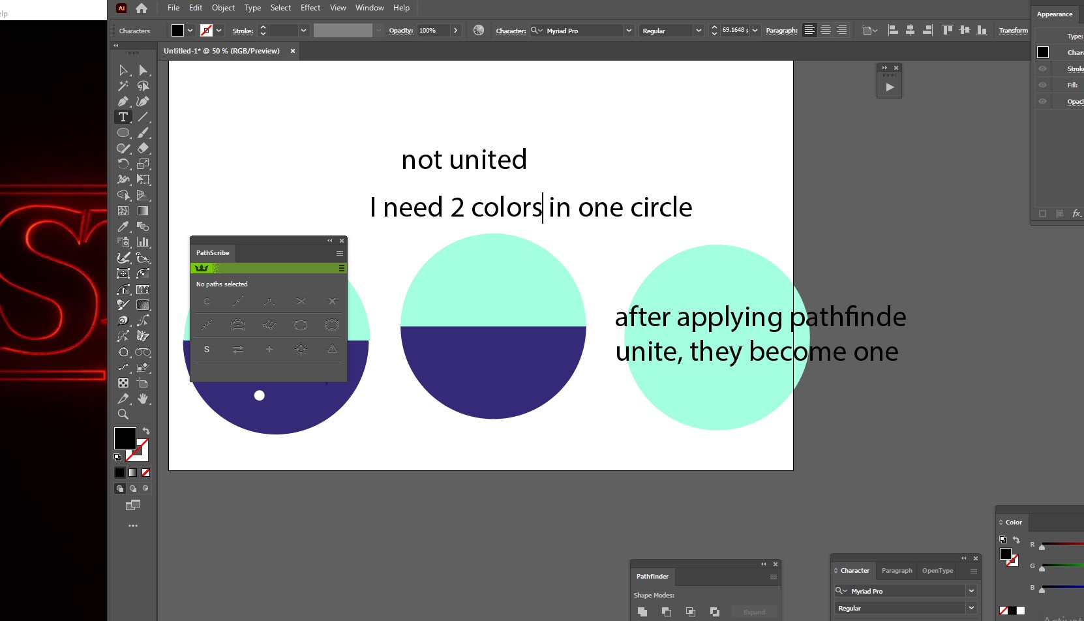
Task: Pick the Magic Wand tool
Action: 123,85
